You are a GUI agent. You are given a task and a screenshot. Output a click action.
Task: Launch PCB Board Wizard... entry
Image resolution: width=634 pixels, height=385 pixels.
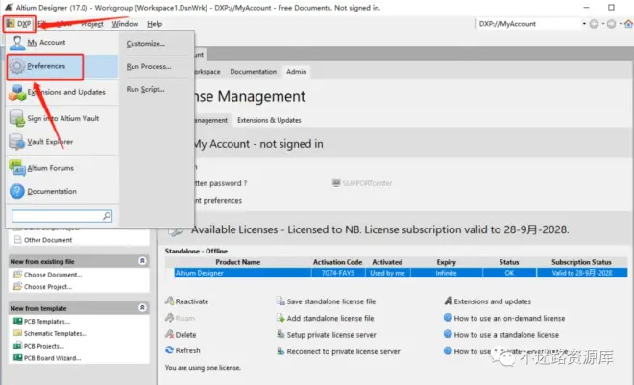click(x=52, y=358)
